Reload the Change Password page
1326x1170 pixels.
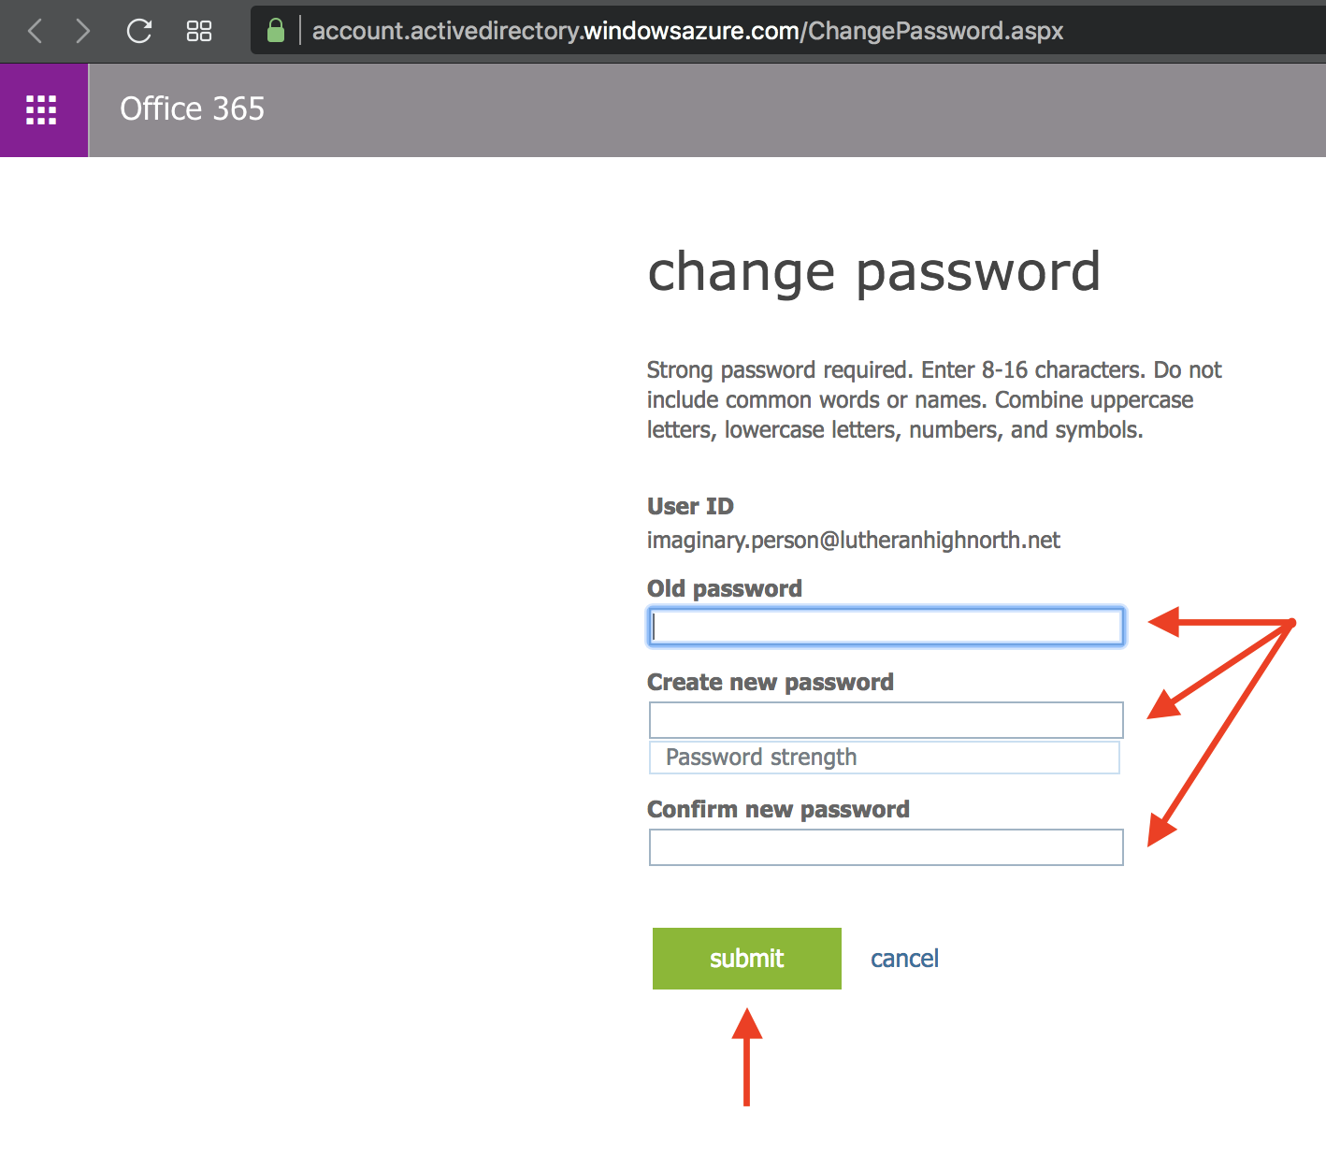coord(139,31)
